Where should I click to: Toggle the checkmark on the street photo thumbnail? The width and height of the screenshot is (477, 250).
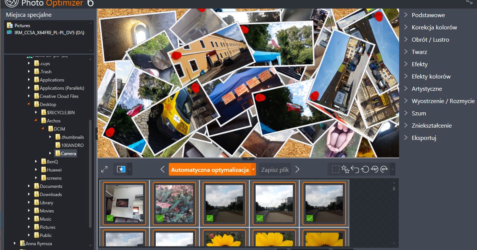(x=209, y=217)
